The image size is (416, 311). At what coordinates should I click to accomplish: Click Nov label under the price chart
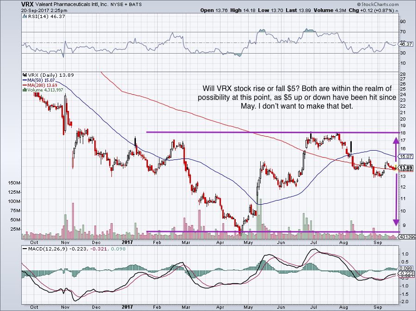point(65,242)
